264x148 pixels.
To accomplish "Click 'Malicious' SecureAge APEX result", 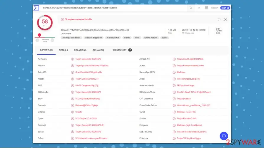I will (x=181, y=72).
